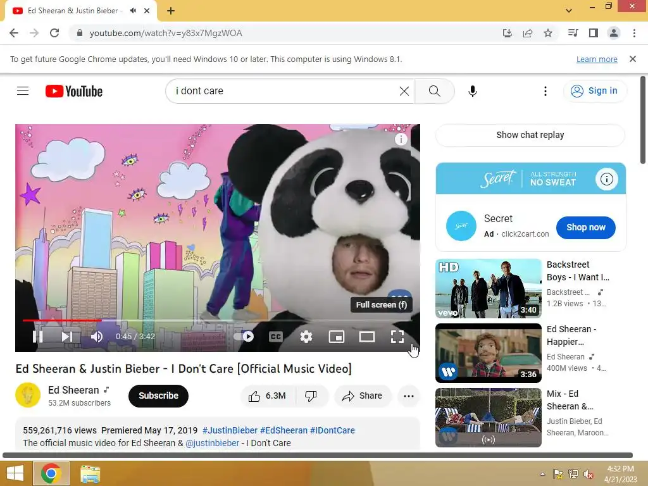Open File Explorer from taskbar
Image resolution: width=648 pixels, height=486 pixels.
[x=90, y=473]
